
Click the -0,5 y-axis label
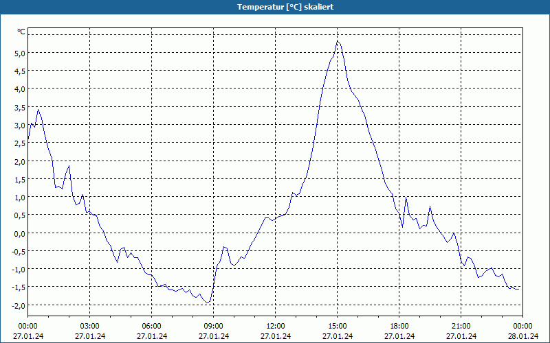click(x=19, y=251)
